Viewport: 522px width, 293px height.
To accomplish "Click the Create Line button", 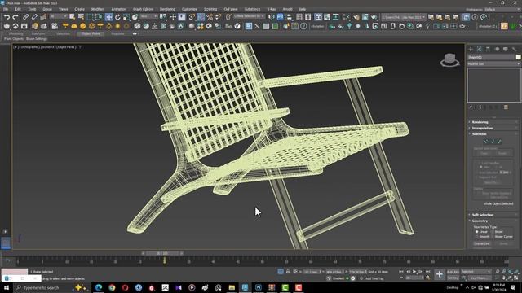I will pos(482,243).
